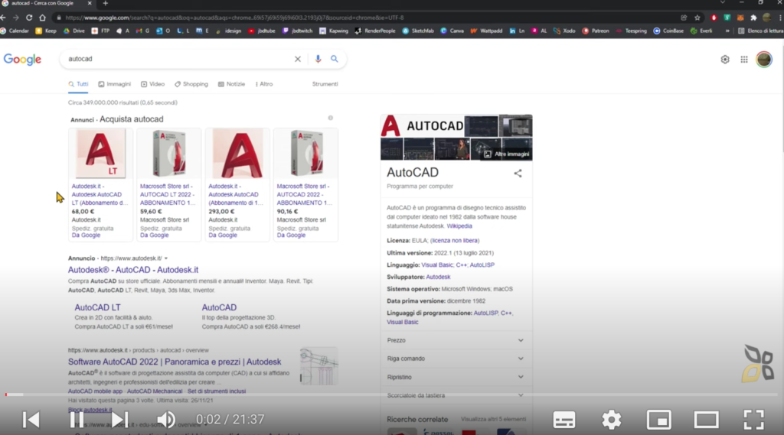
Task: Open Macrosoft AUTOCAD 2022 90,16 € ad
Action: [306, 185]
